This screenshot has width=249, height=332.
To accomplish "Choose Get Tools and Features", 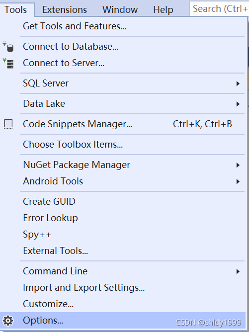I will (123, 26).
